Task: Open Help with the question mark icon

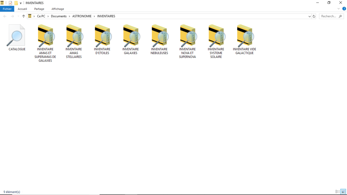Action: (x=344, y=9)
